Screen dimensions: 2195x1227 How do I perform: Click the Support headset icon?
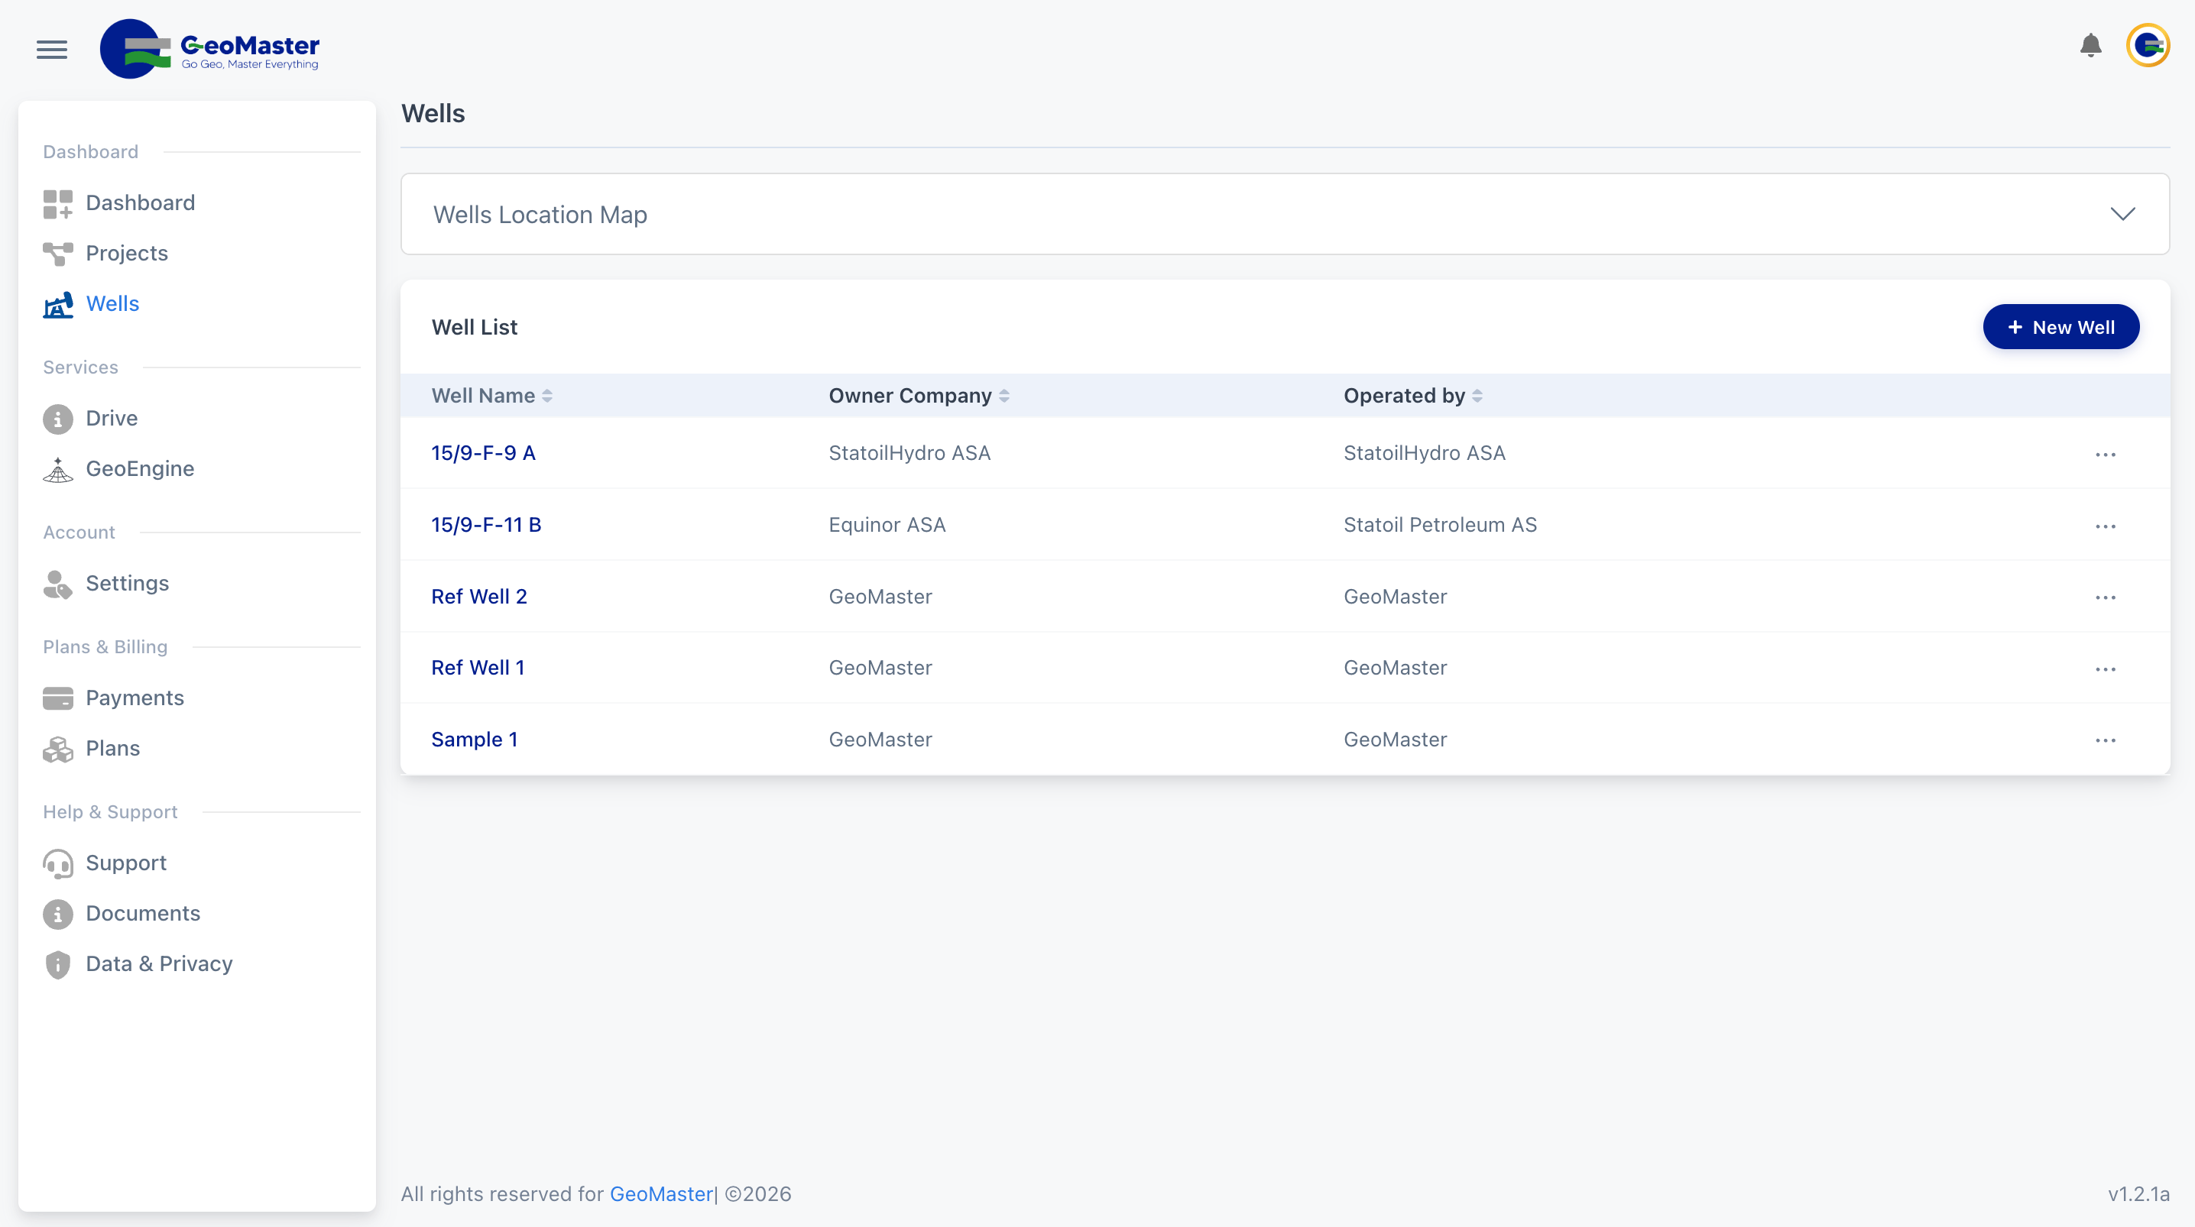coord(58,864)
